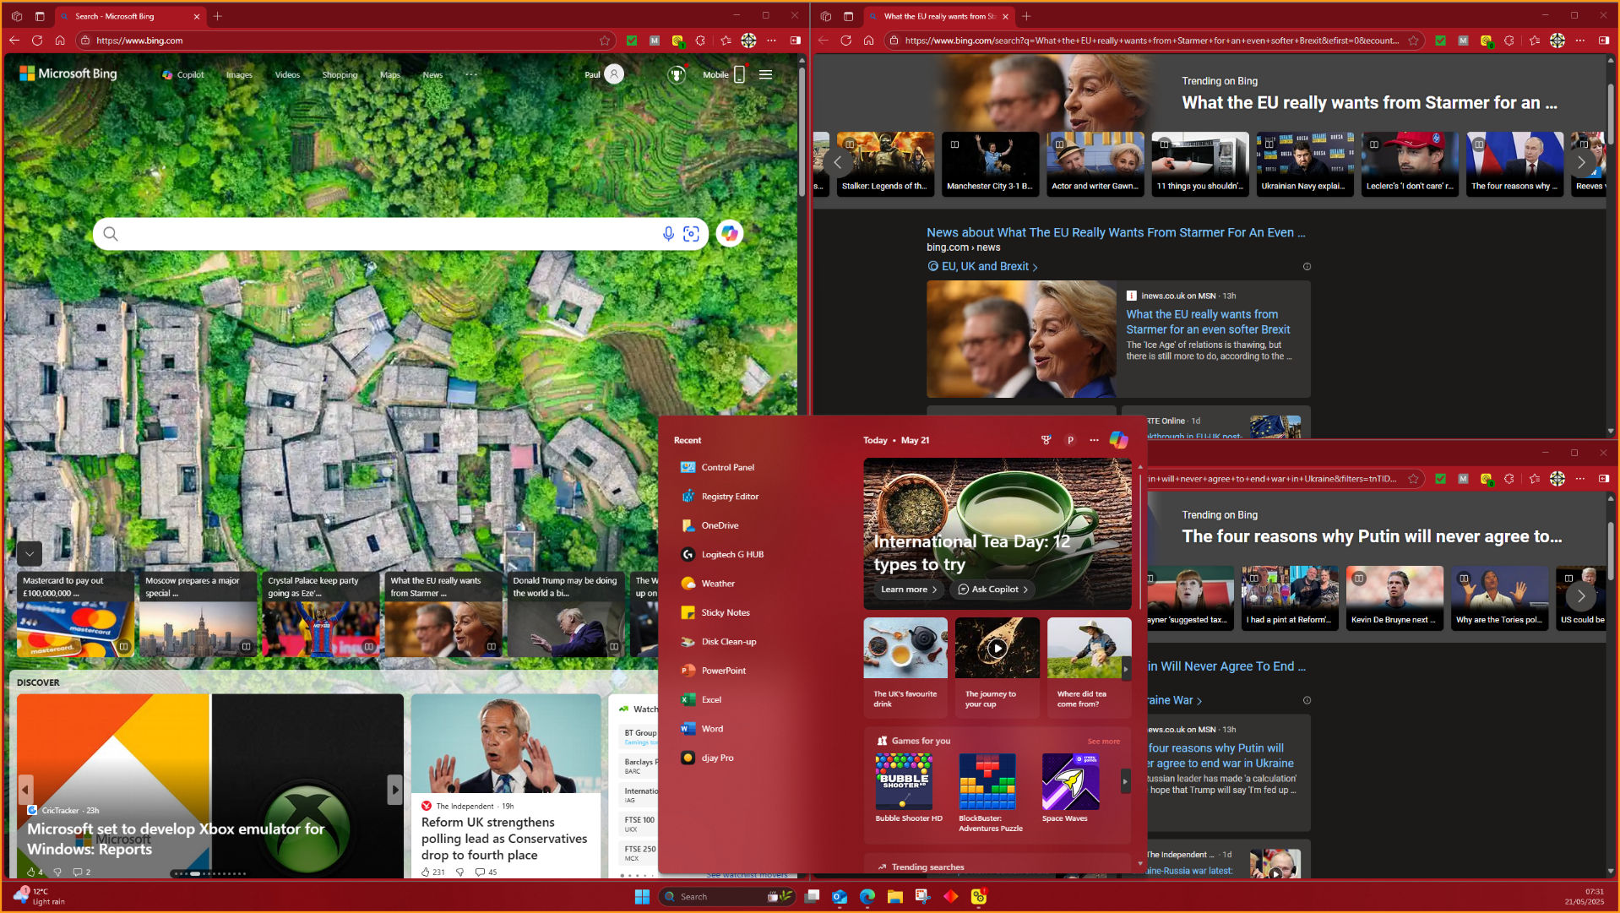Expand EU, UK and Brexit topic chevron
This screenshot has width=1620, height=913.
point(1035,267)
